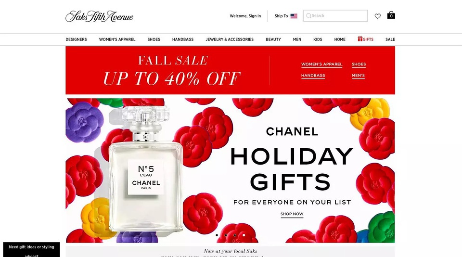The width and height of the screenshot is (462, 257).
Task: Click Handbags link in red sale banner
Action: (313, 76)
